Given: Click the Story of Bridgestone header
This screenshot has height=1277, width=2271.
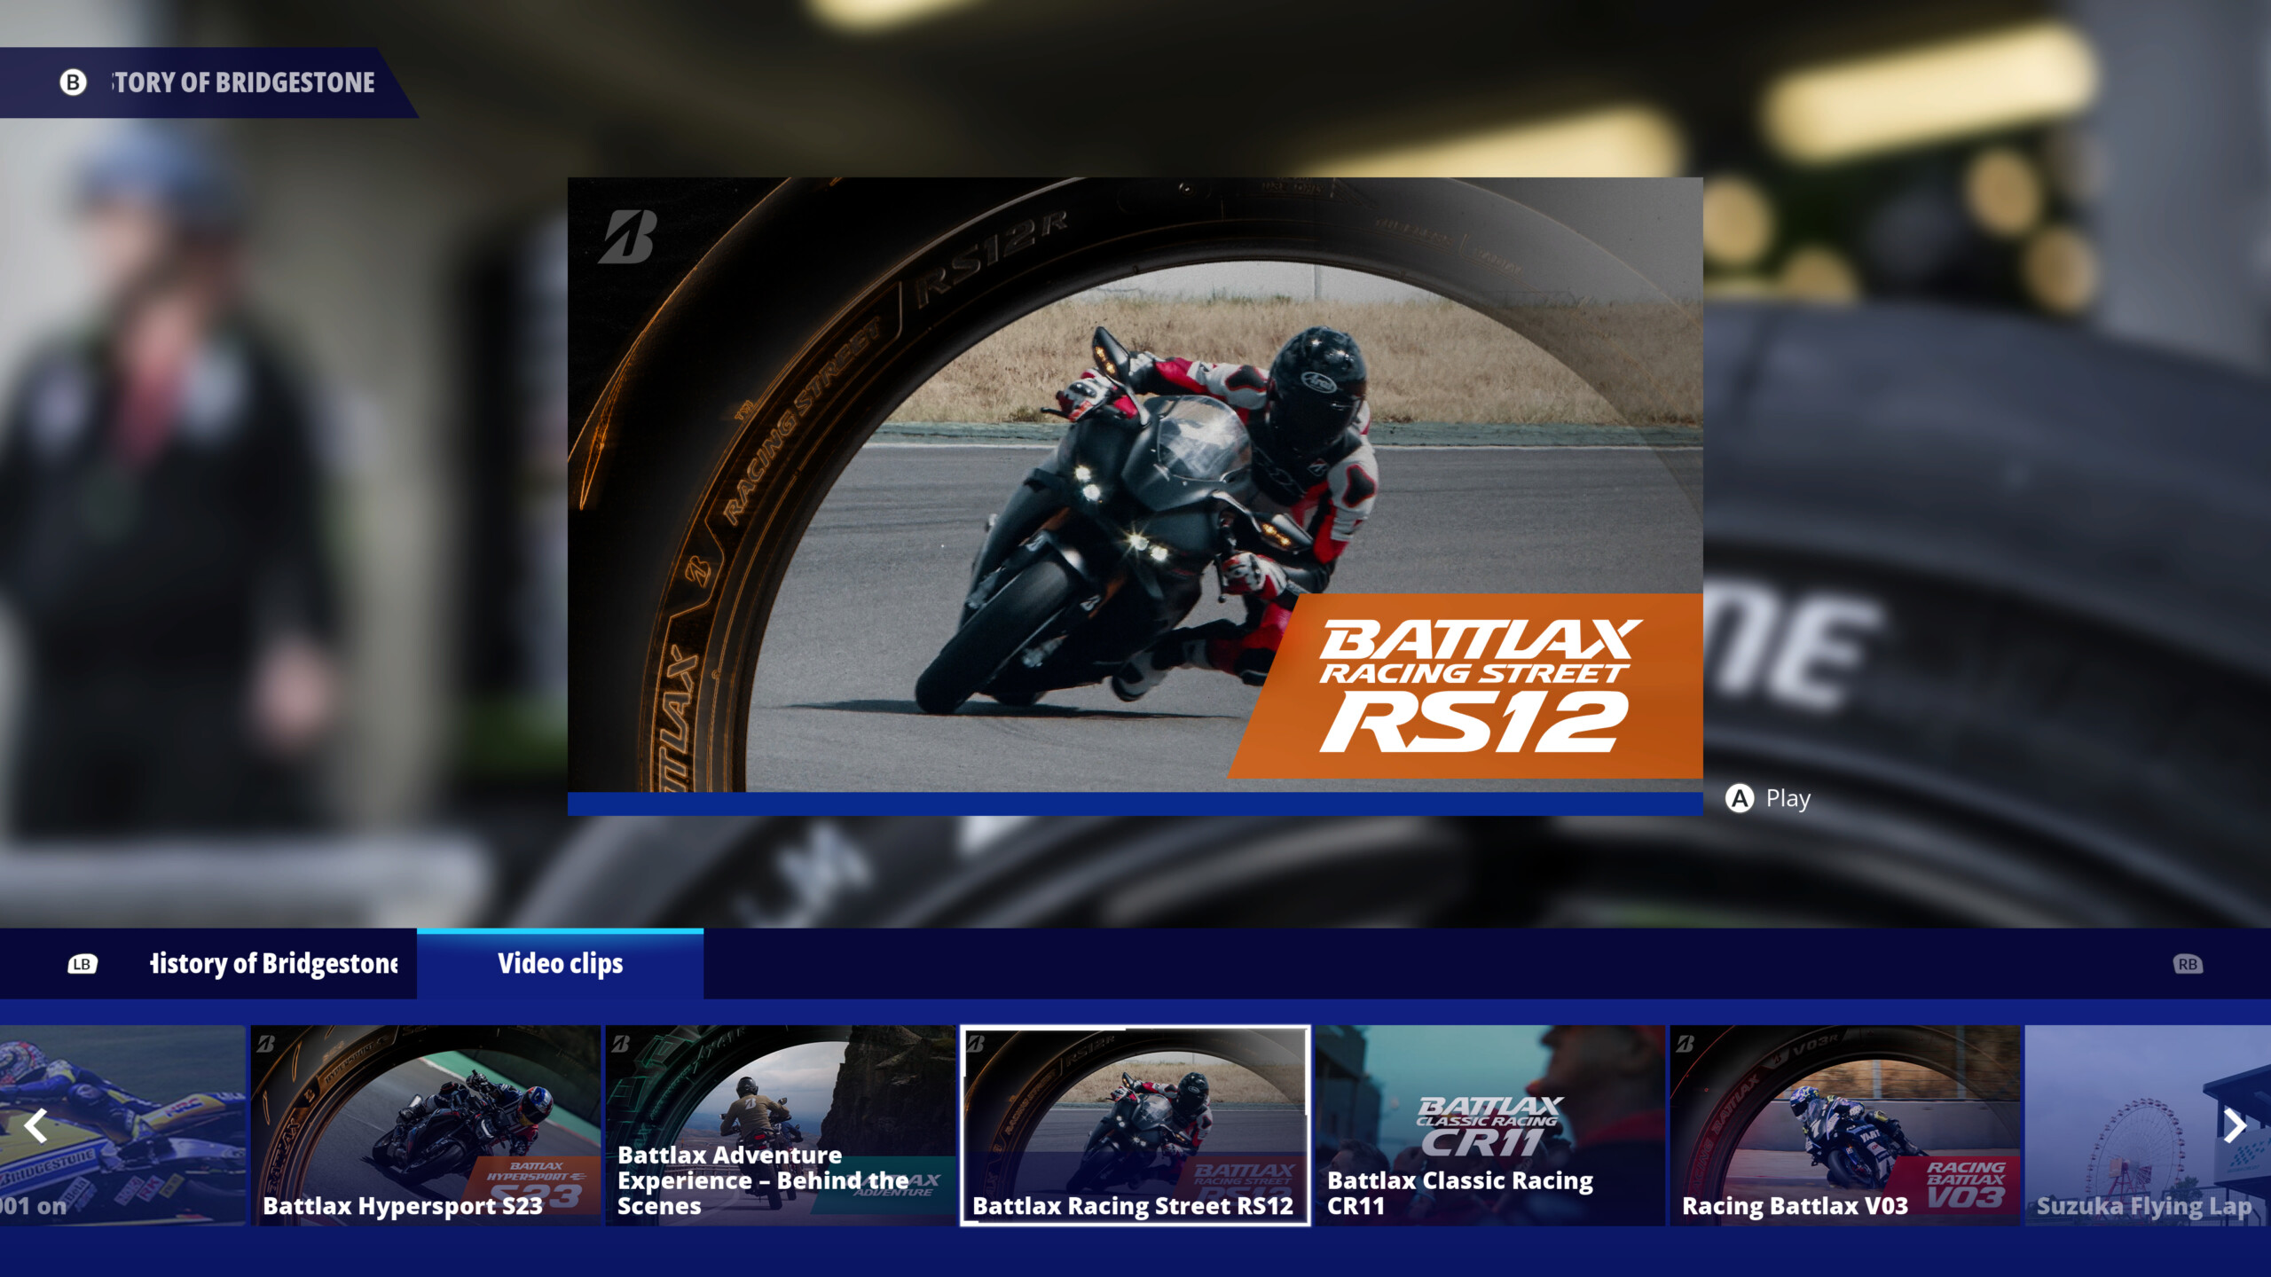Looking at the screenshot, I should coord(243,82).
